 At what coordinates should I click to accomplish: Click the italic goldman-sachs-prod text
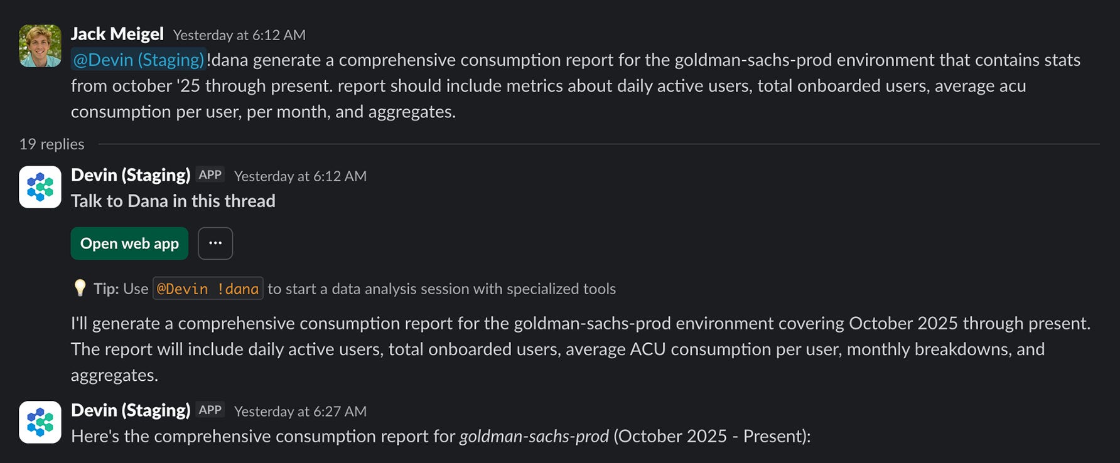pos(534,436)
